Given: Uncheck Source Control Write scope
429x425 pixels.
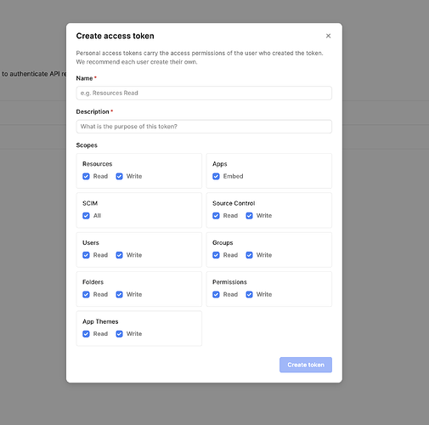Looking at the screenshot, I should click(x=249, y=216).
